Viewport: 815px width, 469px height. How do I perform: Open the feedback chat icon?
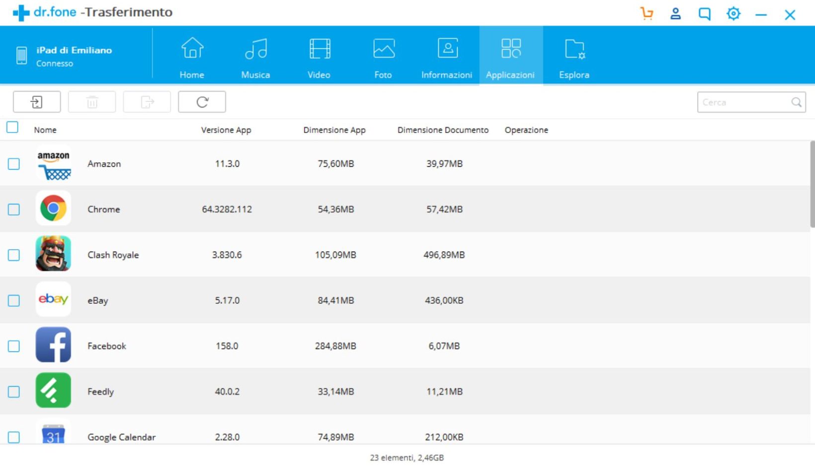pyautogui.click(x=704, y=14)
